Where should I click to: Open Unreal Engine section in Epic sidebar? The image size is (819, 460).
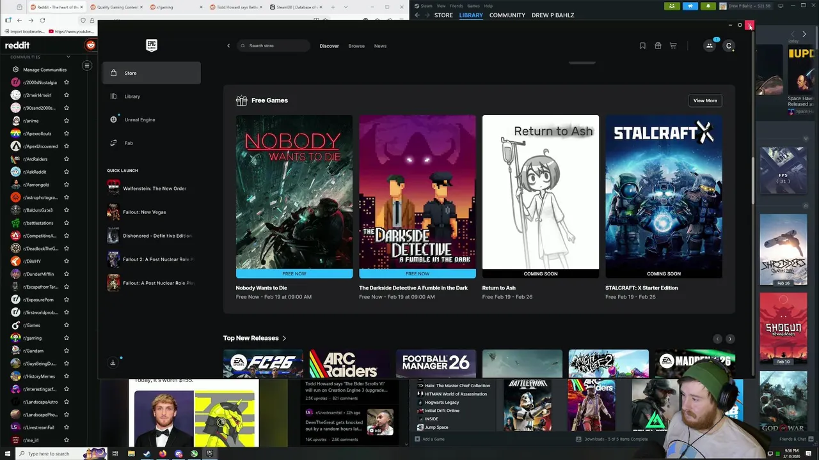coord(151,119)
